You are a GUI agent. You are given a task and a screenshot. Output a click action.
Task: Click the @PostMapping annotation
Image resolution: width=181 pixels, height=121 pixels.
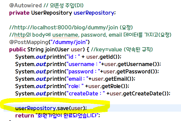point(29,42)
